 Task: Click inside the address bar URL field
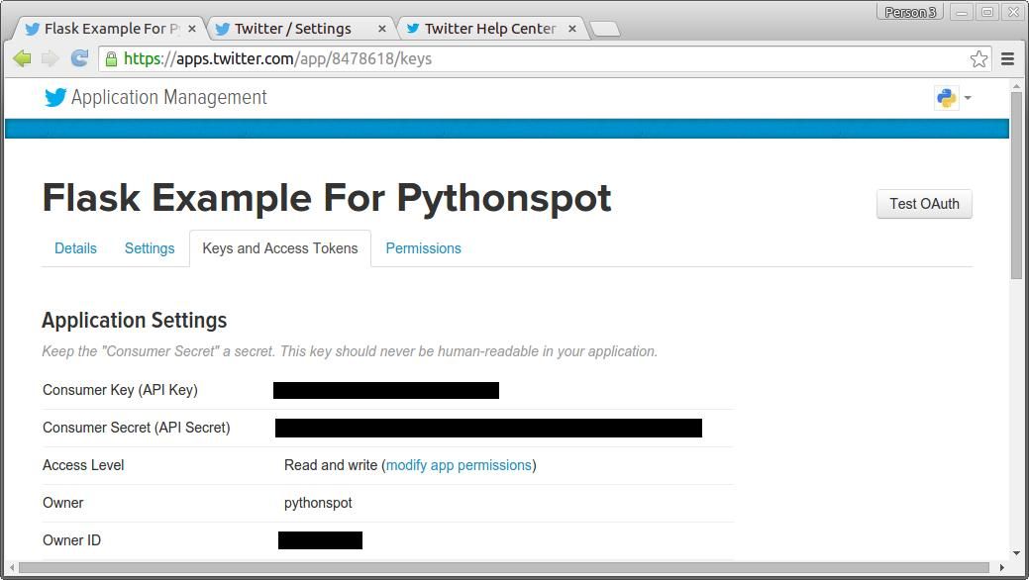396,58
